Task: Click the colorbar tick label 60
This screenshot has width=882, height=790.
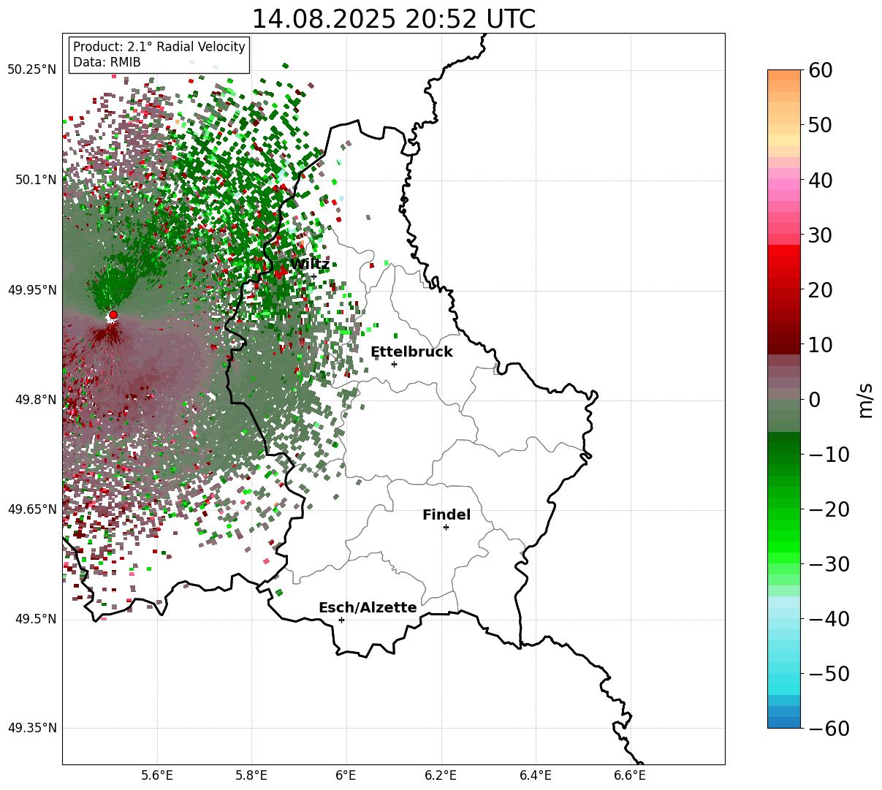Action: click(x=820, y=70)
